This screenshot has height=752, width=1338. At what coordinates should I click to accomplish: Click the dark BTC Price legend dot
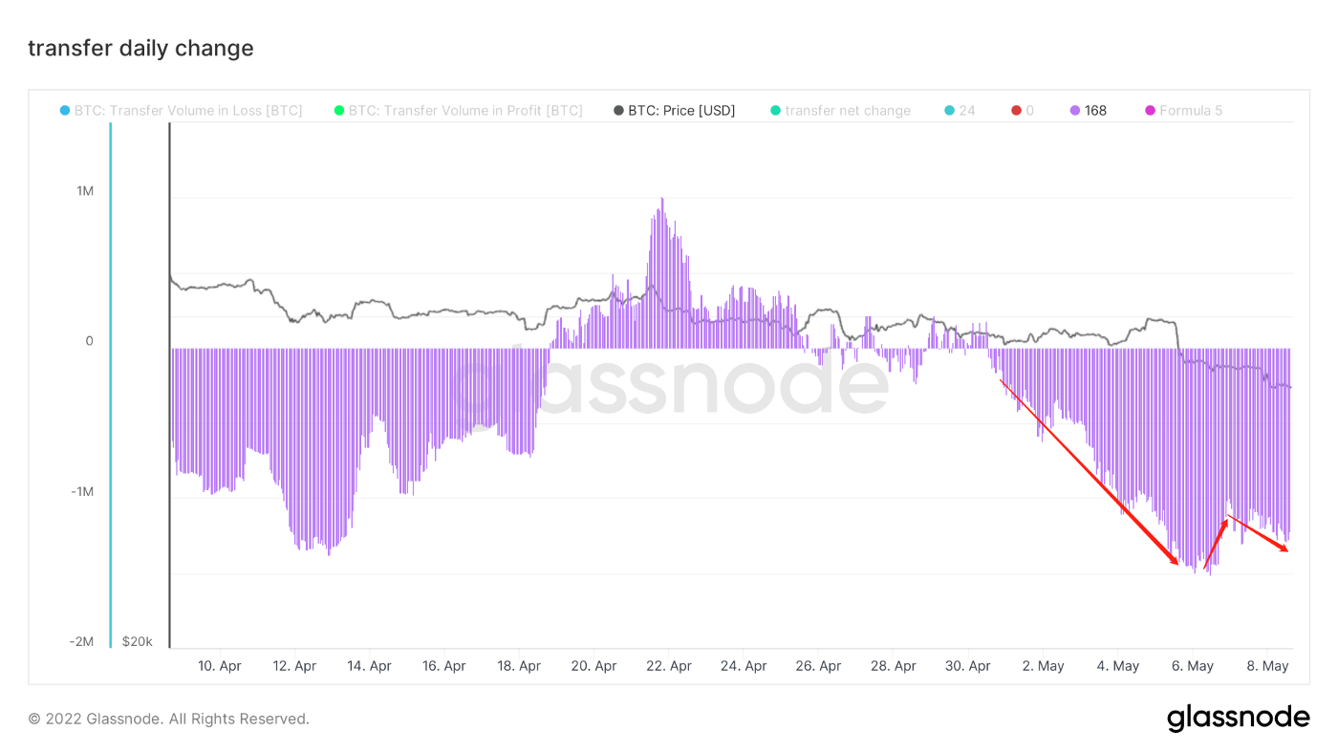pyautogui.click(x=618, y=111)
